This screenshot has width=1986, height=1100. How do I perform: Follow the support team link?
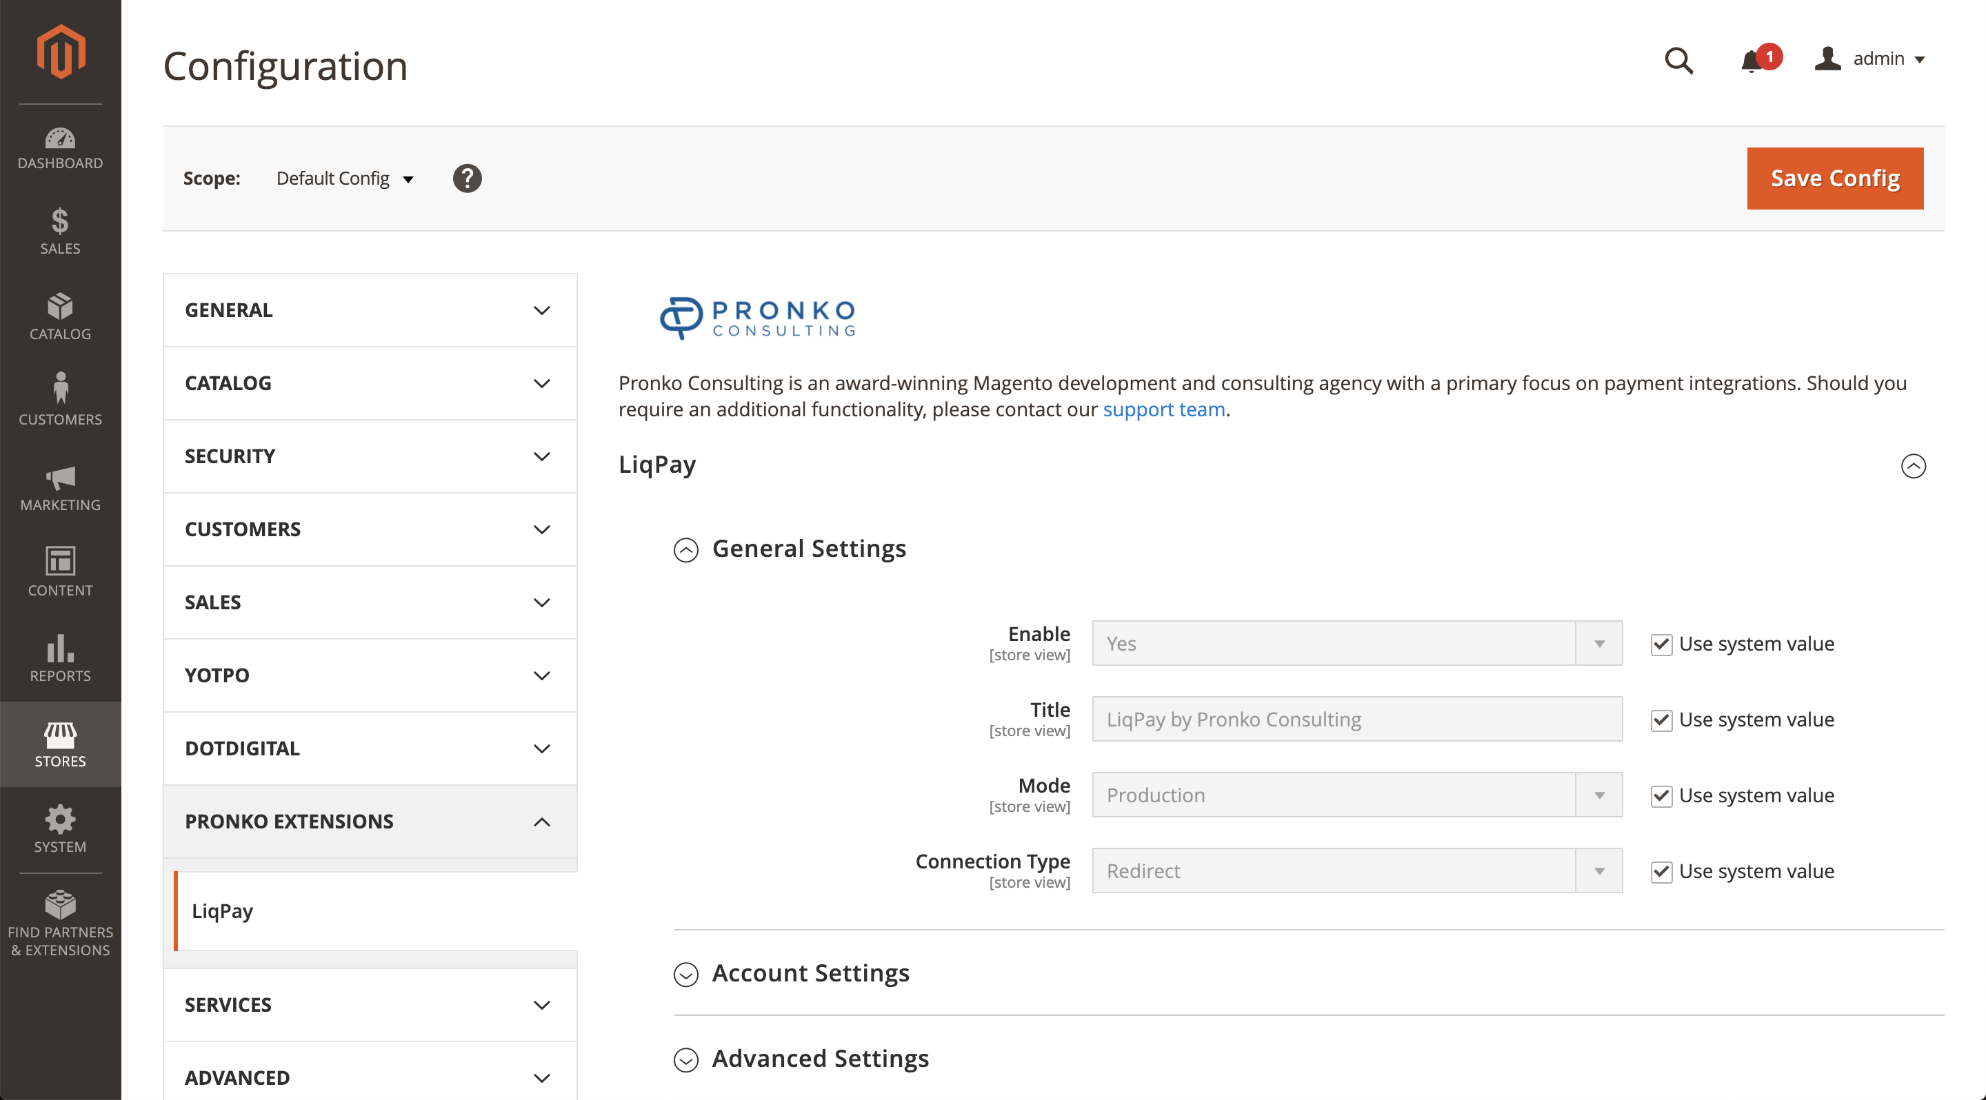(x=1163, y=410)
